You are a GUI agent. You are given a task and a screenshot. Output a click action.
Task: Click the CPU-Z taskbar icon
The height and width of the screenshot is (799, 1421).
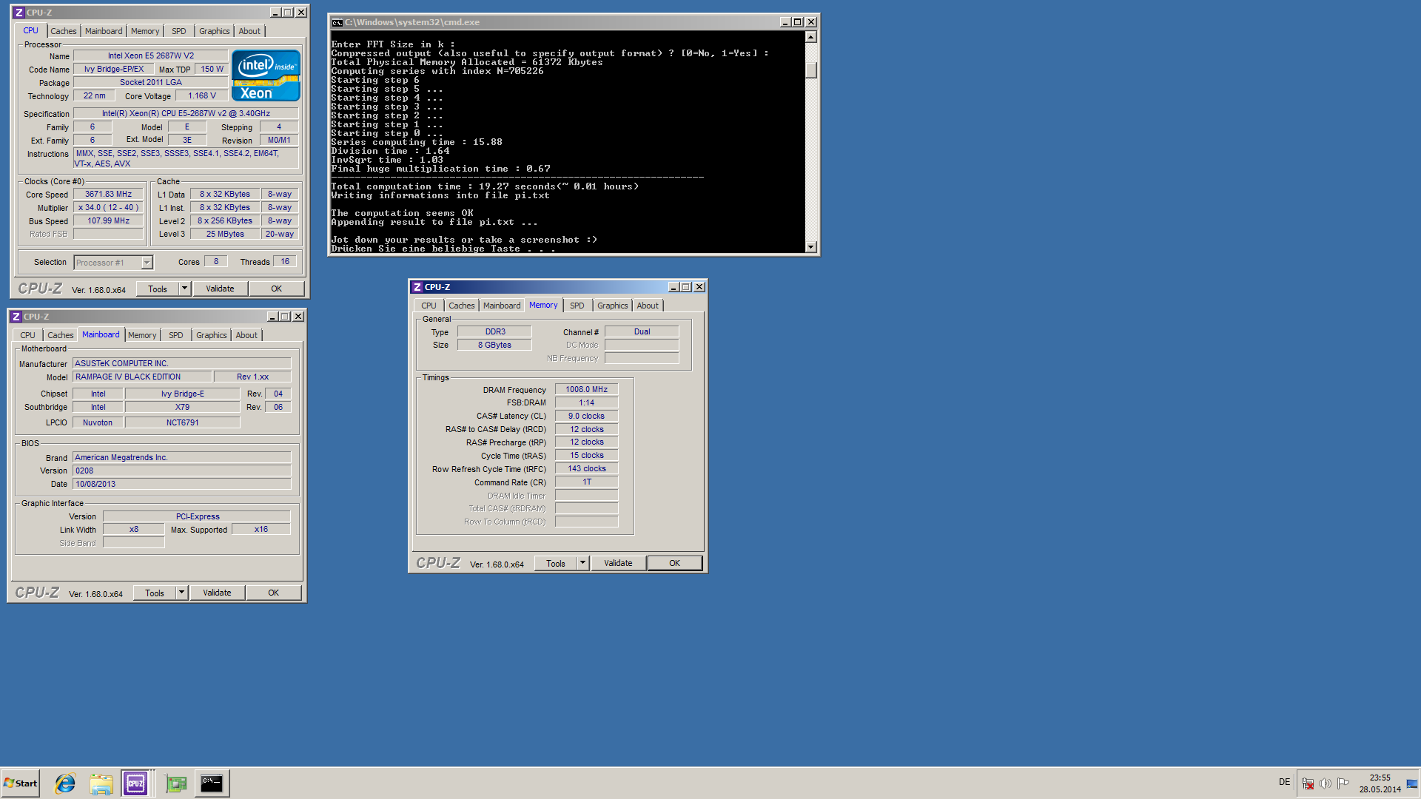135,783
